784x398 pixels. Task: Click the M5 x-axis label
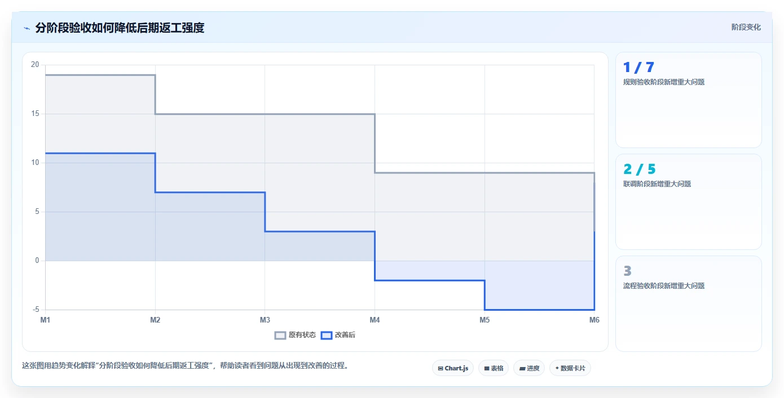point(485,320)
